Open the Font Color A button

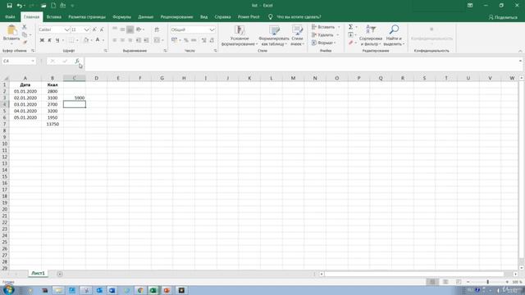pyautogui.click(x=98, y=40)
